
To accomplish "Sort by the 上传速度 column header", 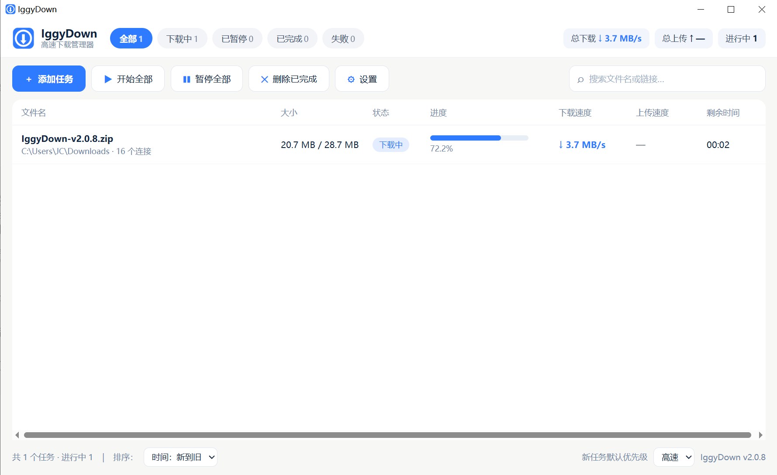I will 653,113.
